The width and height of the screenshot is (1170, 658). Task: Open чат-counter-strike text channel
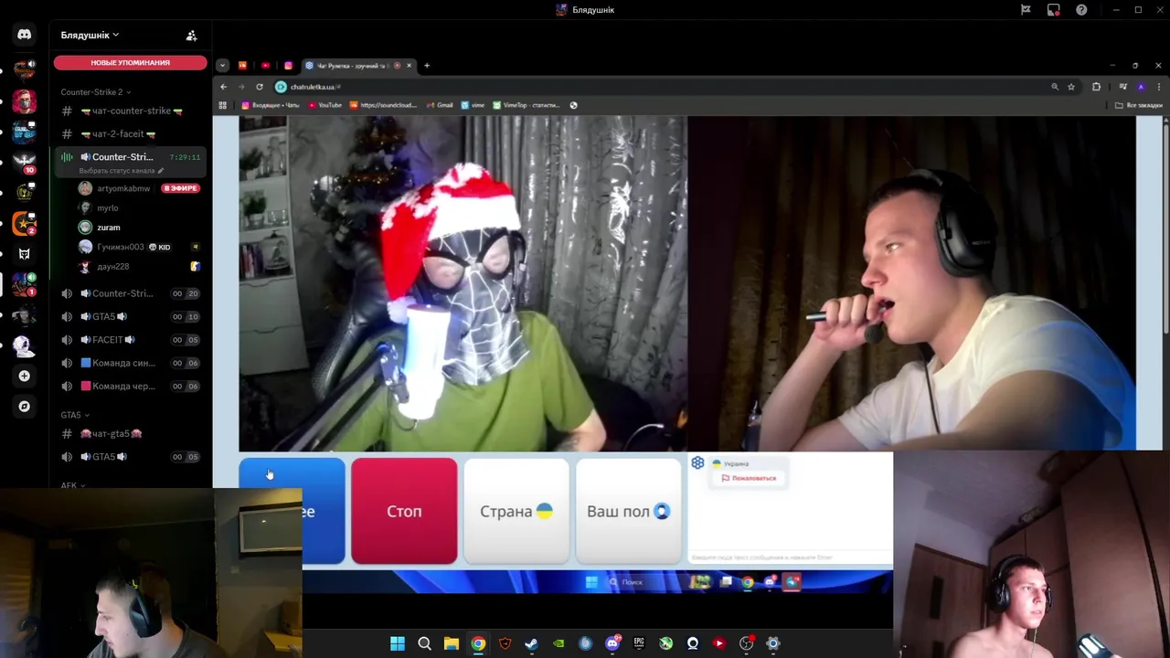click(130, 111)
